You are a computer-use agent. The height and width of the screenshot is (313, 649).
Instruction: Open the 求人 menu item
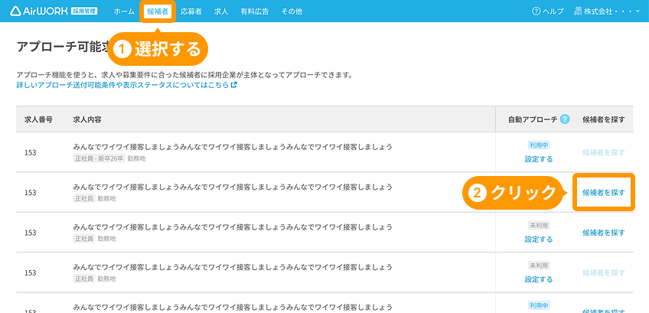click(x=221, y=11)
